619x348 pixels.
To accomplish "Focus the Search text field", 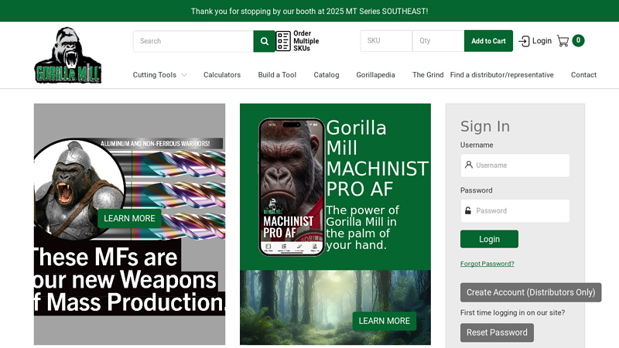I will click(x=193, y=41).
